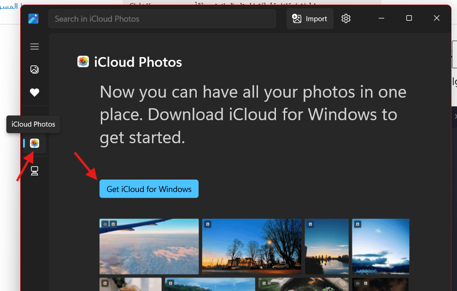Click the Photos app logo icon
This screenshot has height=291, width=457.
point(33,18)
